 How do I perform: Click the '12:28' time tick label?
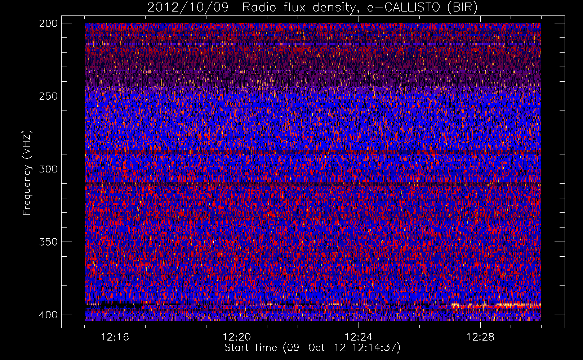[480, 337]
